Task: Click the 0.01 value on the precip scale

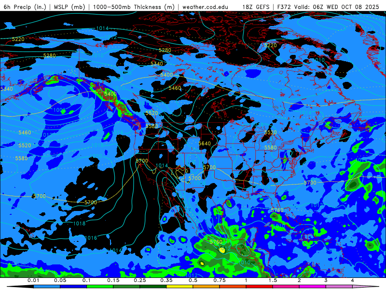Action: pos(33,280)
